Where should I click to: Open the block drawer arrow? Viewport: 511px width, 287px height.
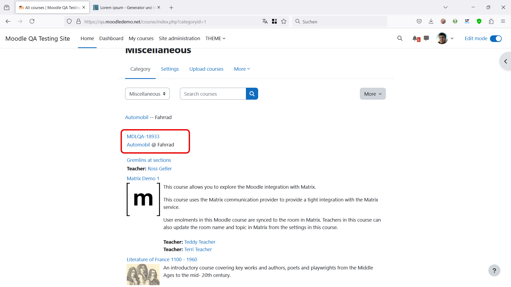coord(505,61)
